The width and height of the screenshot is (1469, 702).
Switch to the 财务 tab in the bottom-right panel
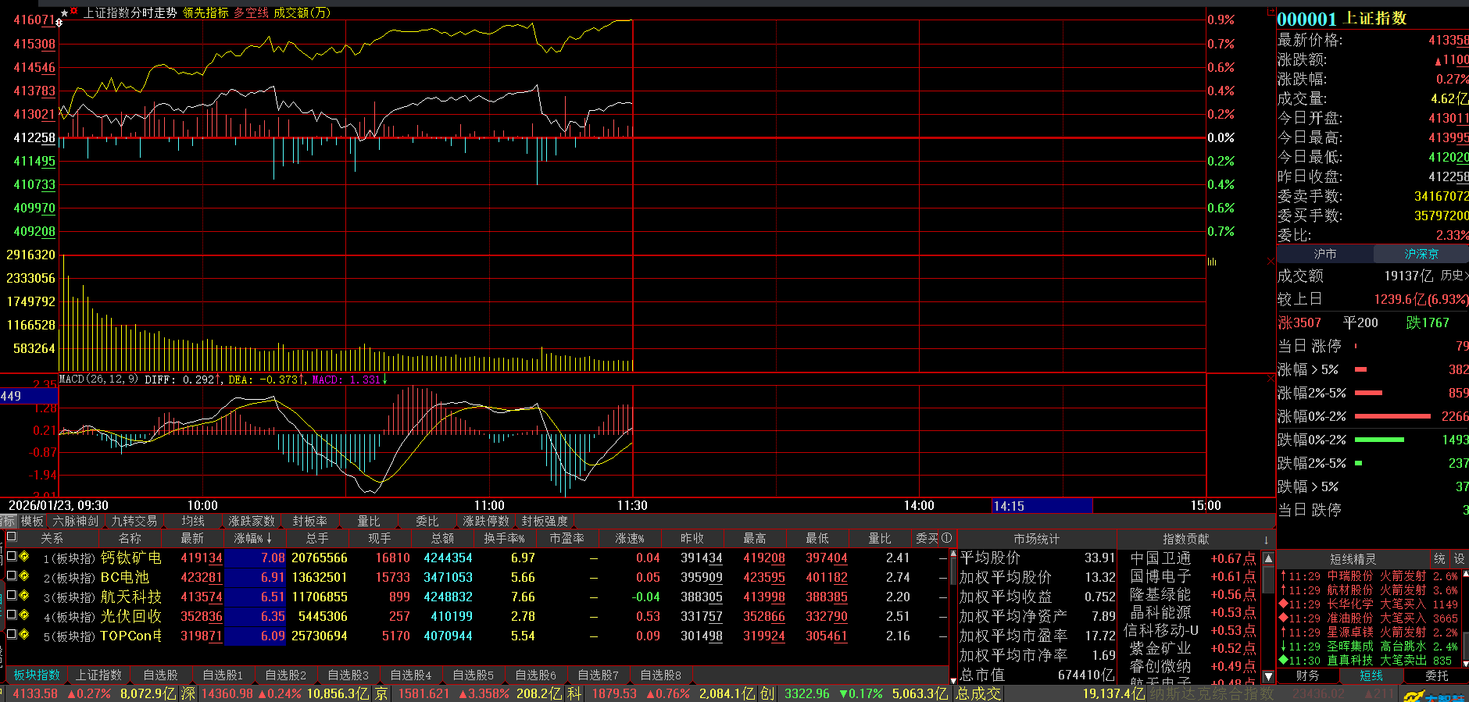point(1307,675)
